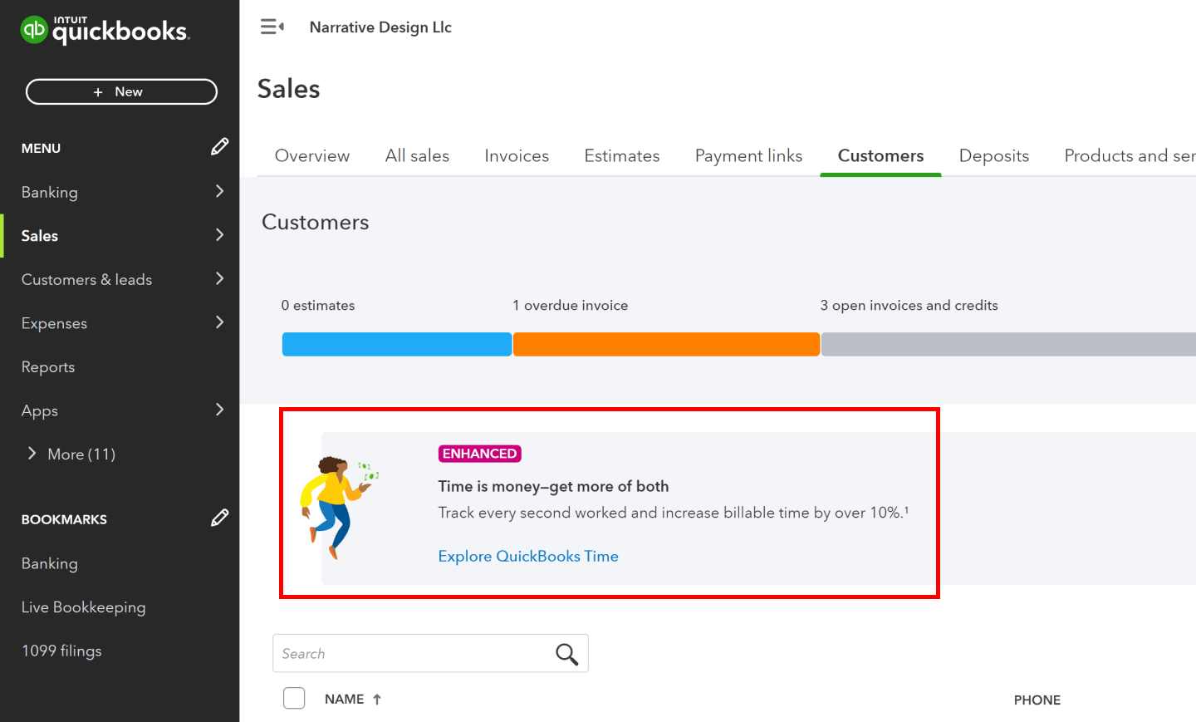Expand the Sales menu chevron
Viewport: 1196px width, 722px height.
pyautogui.click(x=219, y=235)
